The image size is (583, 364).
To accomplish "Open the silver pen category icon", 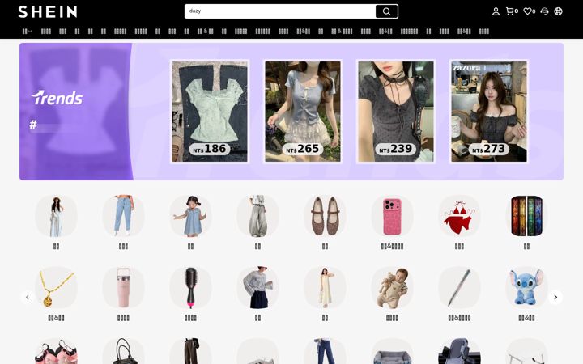I will click(x=459, y=287).
